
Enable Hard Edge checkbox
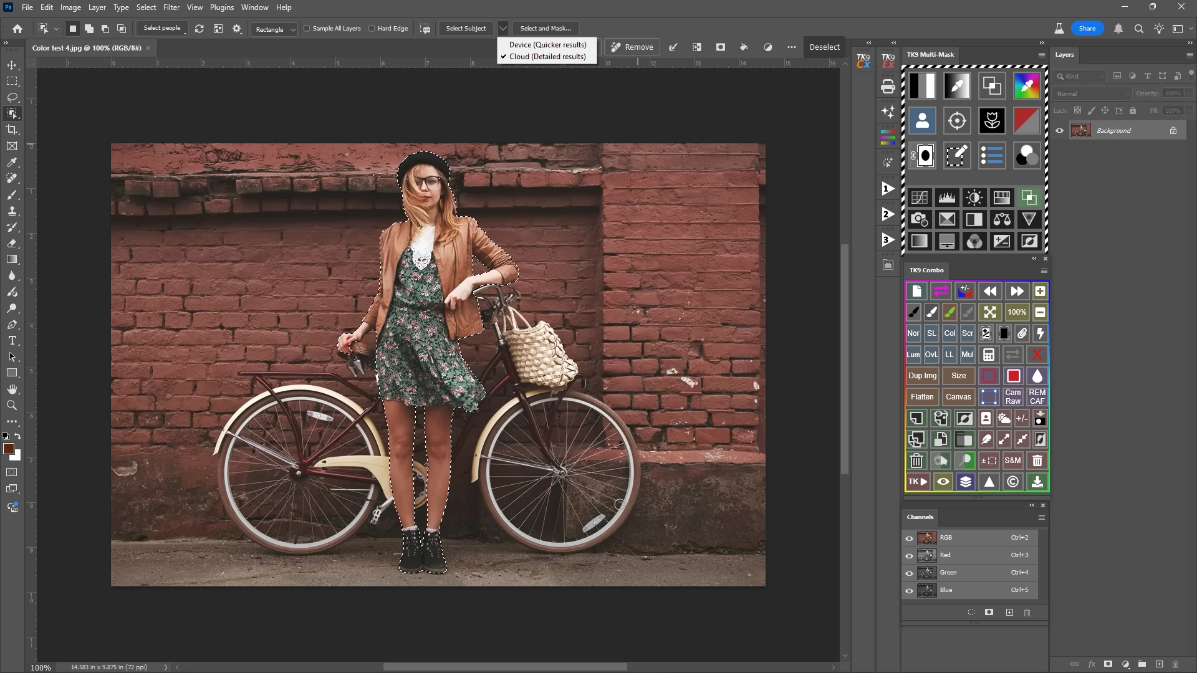(x=372, y=29)
